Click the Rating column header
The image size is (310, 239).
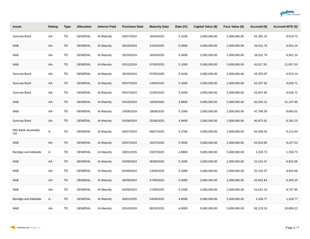(x=53, y=27)
